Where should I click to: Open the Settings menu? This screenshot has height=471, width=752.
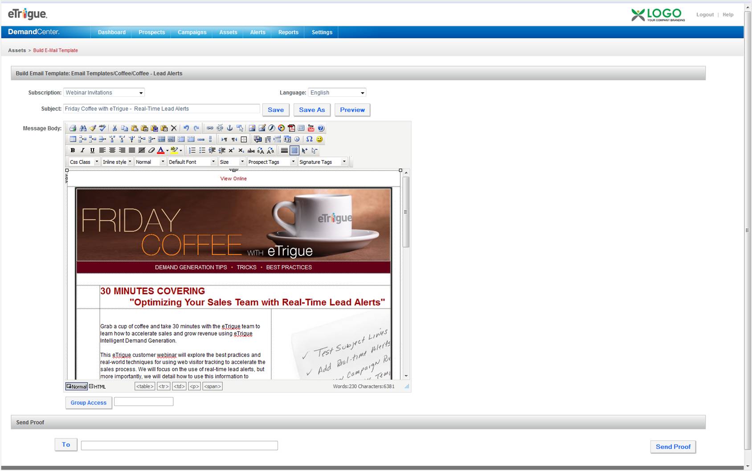point(322,32)
